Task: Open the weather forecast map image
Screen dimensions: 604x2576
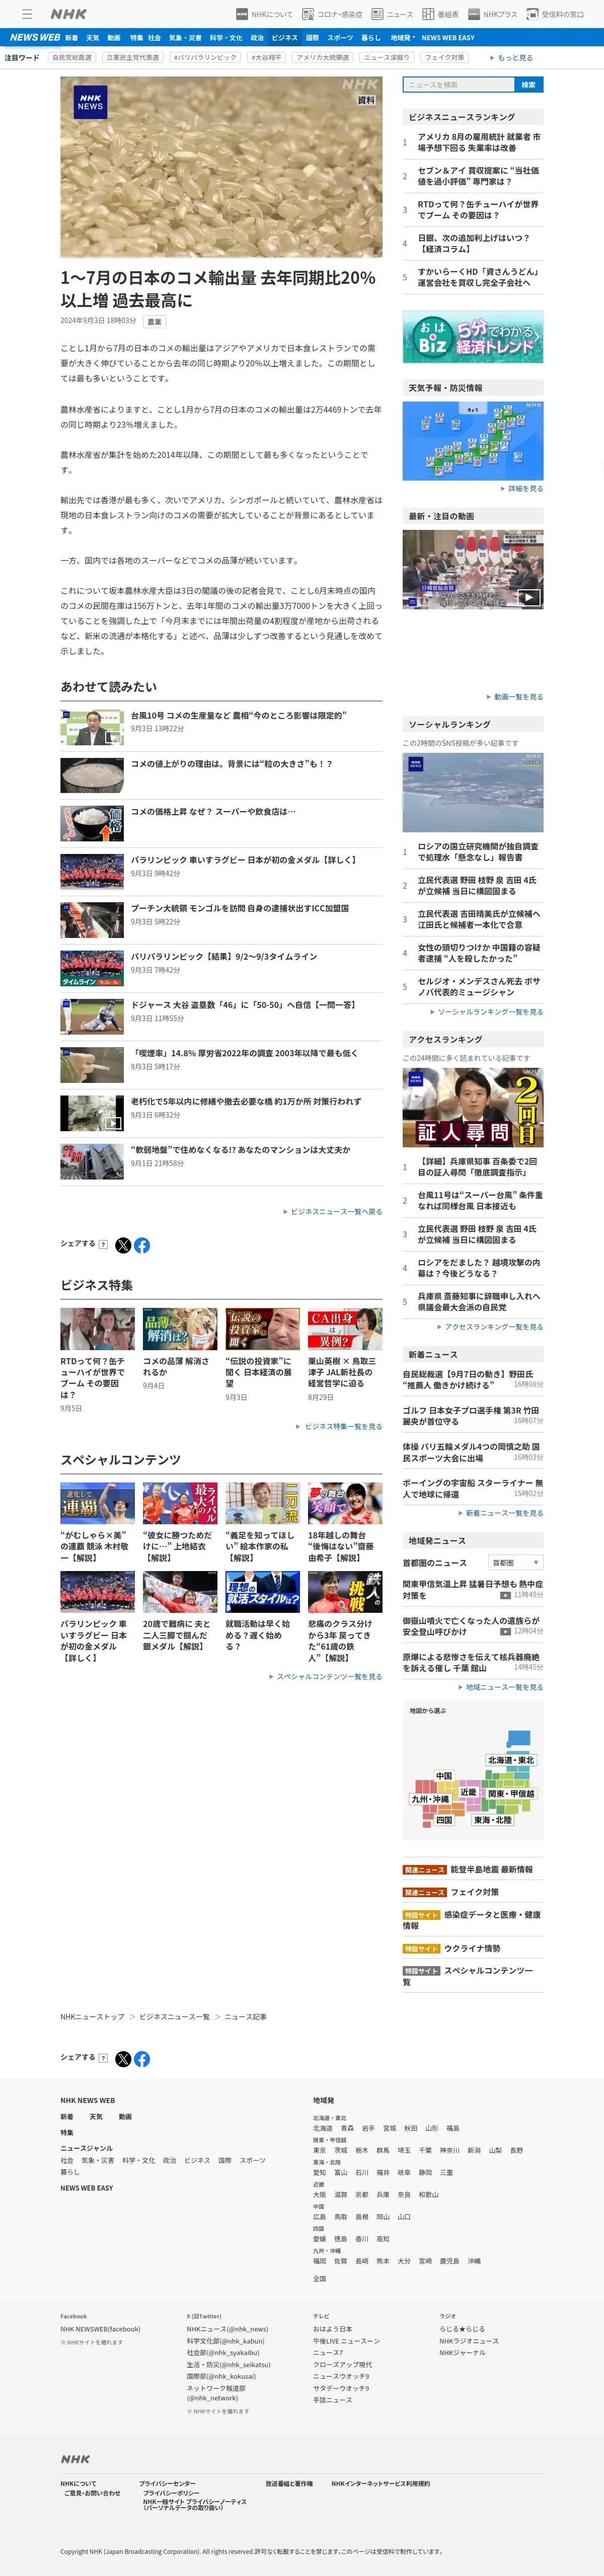Action: coord(473,440)
